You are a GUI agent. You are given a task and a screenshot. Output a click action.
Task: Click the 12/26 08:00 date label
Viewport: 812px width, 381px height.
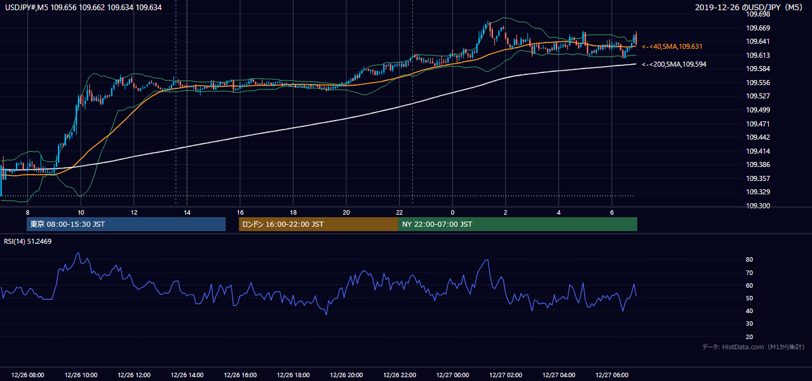28,375
